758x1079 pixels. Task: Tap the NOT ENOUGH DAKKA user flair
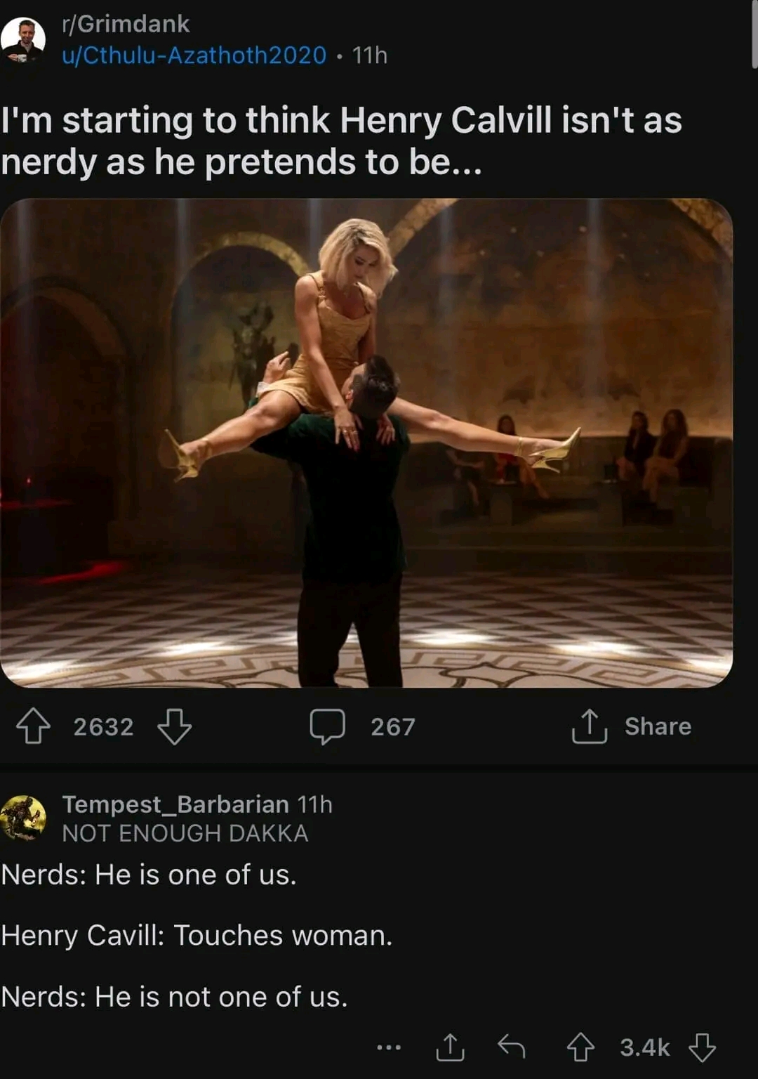click(185, 833)
